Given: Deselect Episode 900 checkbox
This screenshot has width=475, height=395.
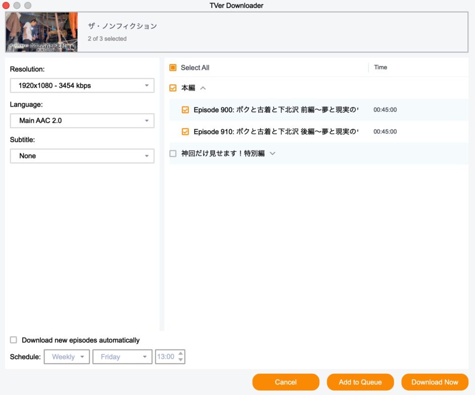Looking at the screenshot, I should (x=185, y=110).
